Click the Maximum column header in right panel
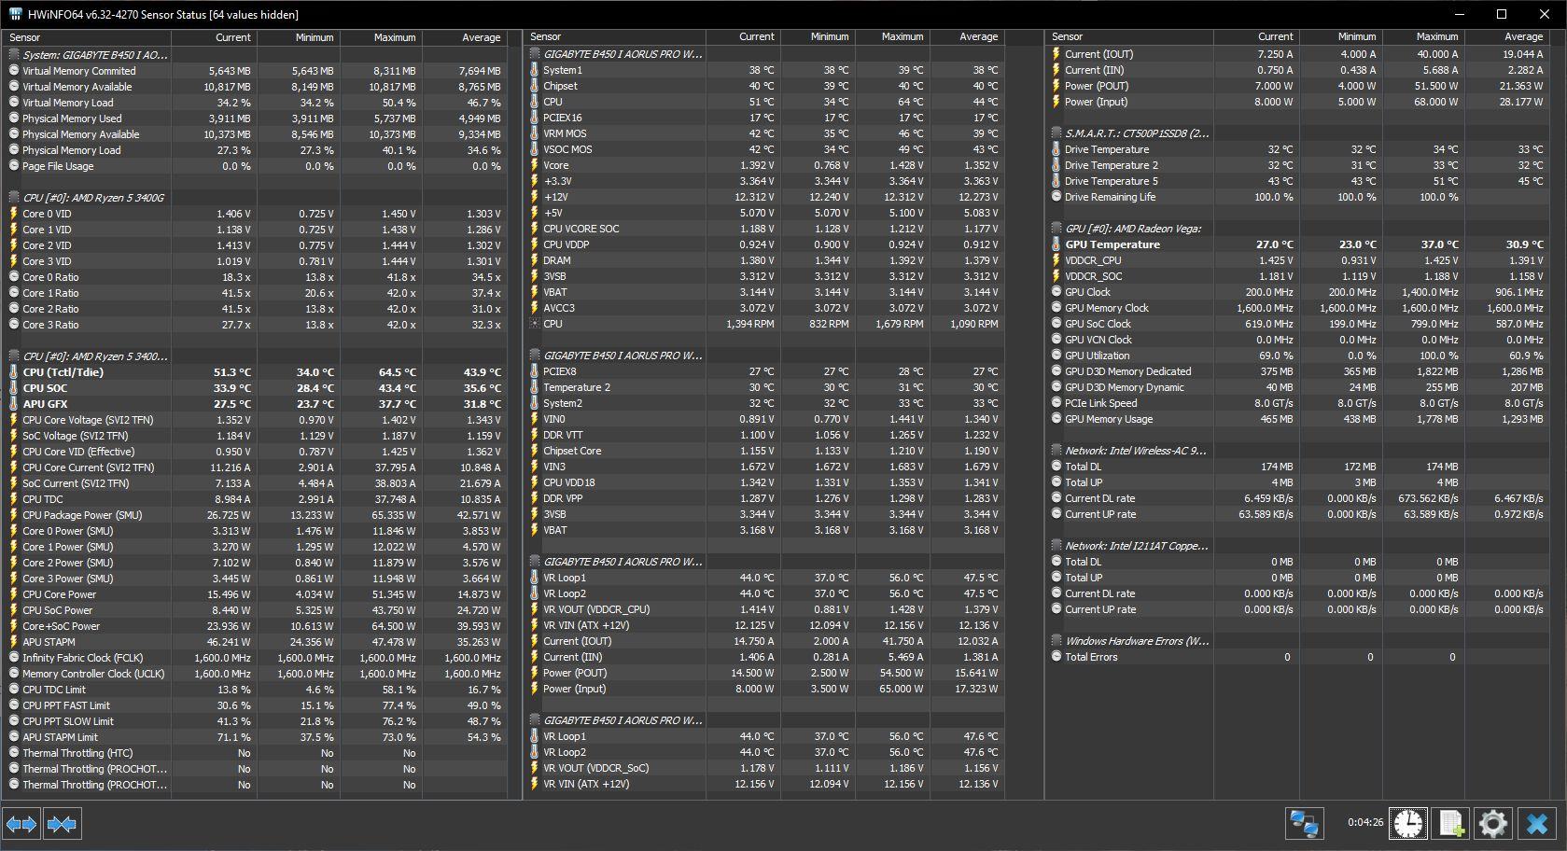This screenshot has width=1567, height=851. click(x=1423, y=37)
